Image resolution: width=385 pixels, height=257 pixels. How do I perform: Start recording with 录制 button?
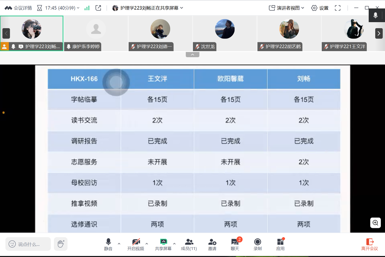tap(257, 244)
